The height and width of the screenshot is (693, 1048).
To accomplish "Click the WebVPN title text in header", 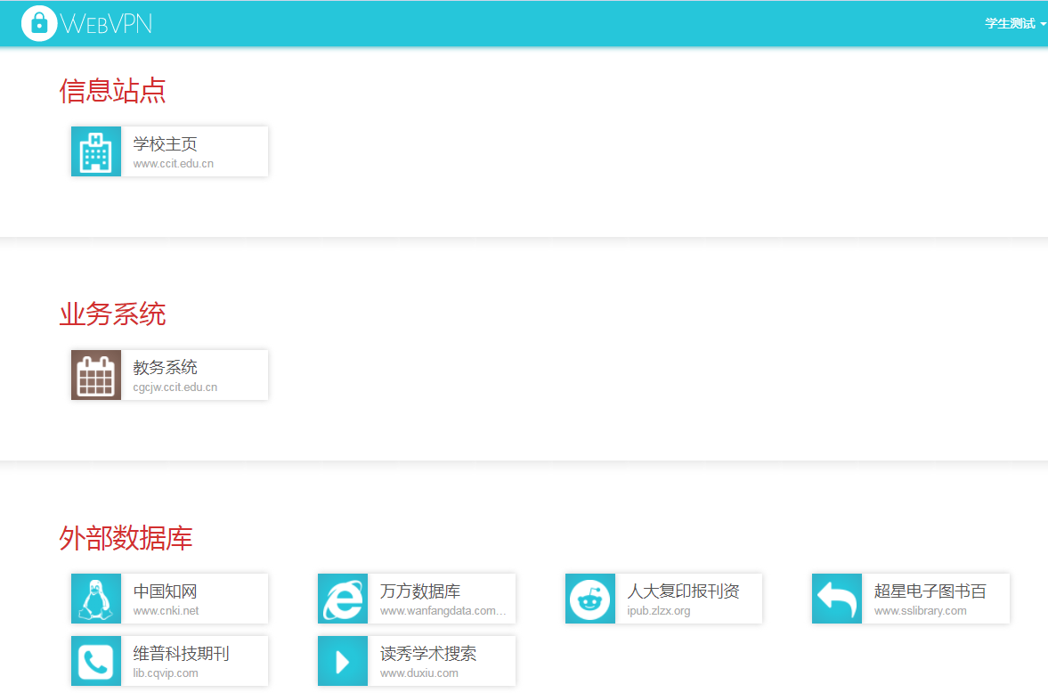I will point(106,24).
